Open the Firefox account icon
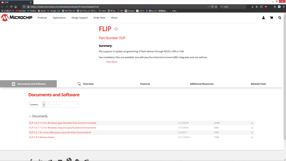This screenshot has height=161, width=286. coord(275,7)
